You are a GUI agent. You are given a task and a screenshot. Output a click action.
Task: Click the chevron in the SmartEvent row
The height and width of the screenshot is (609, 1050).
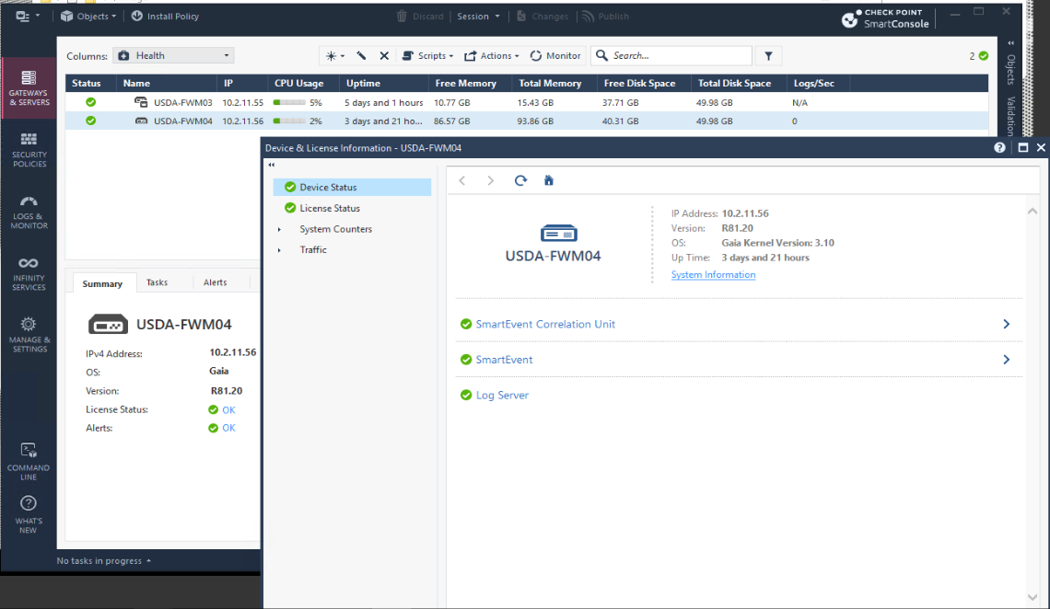[x=1006, y=360]
